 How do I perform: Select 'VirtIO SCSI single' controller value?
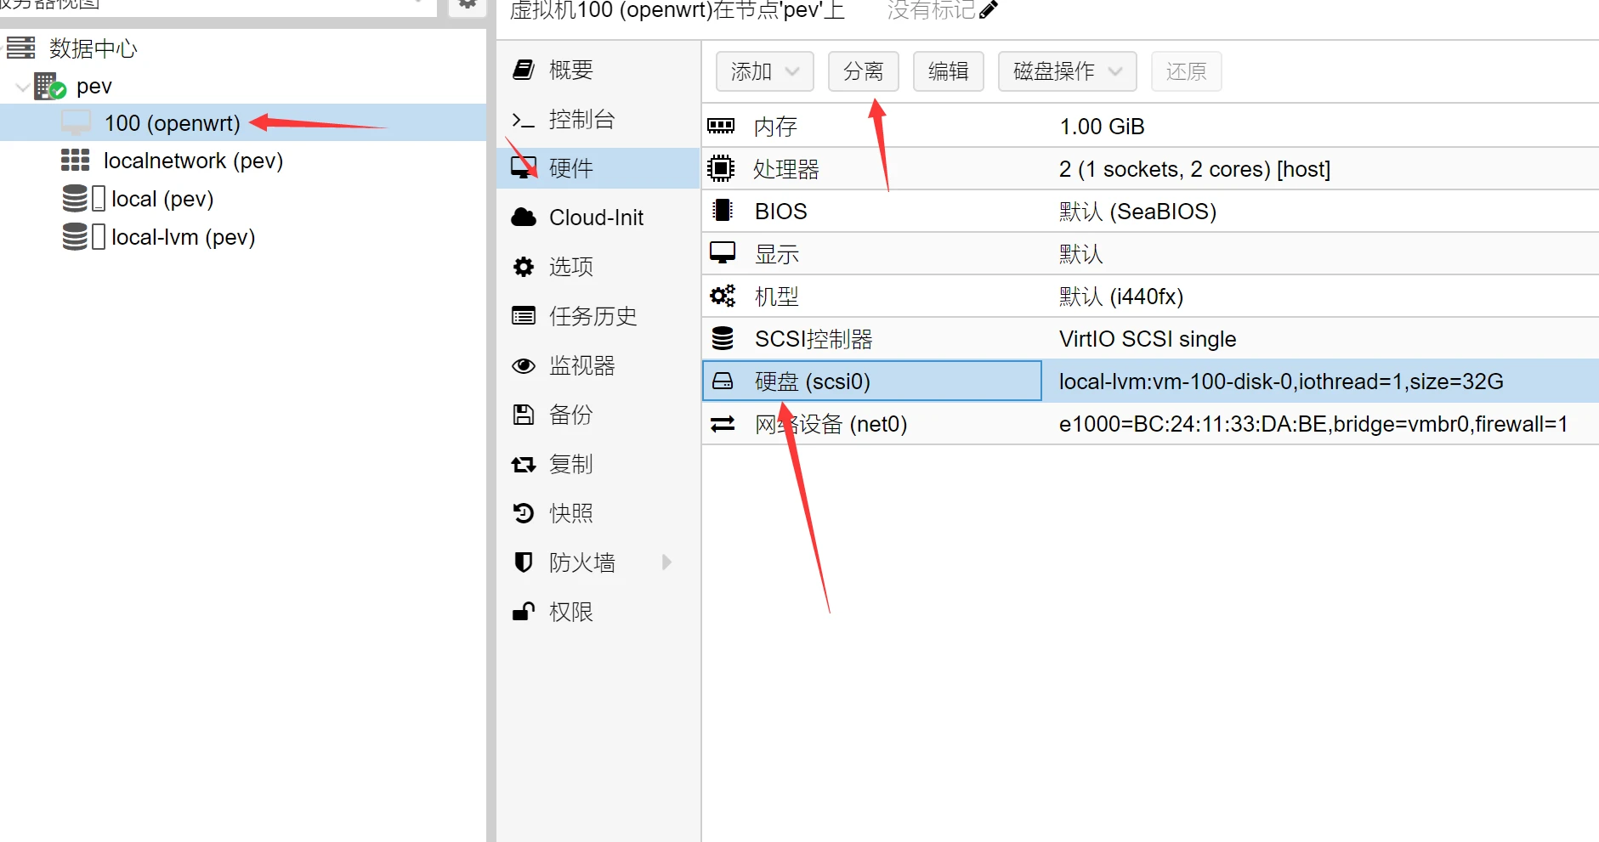click(x=1148, y=339)
